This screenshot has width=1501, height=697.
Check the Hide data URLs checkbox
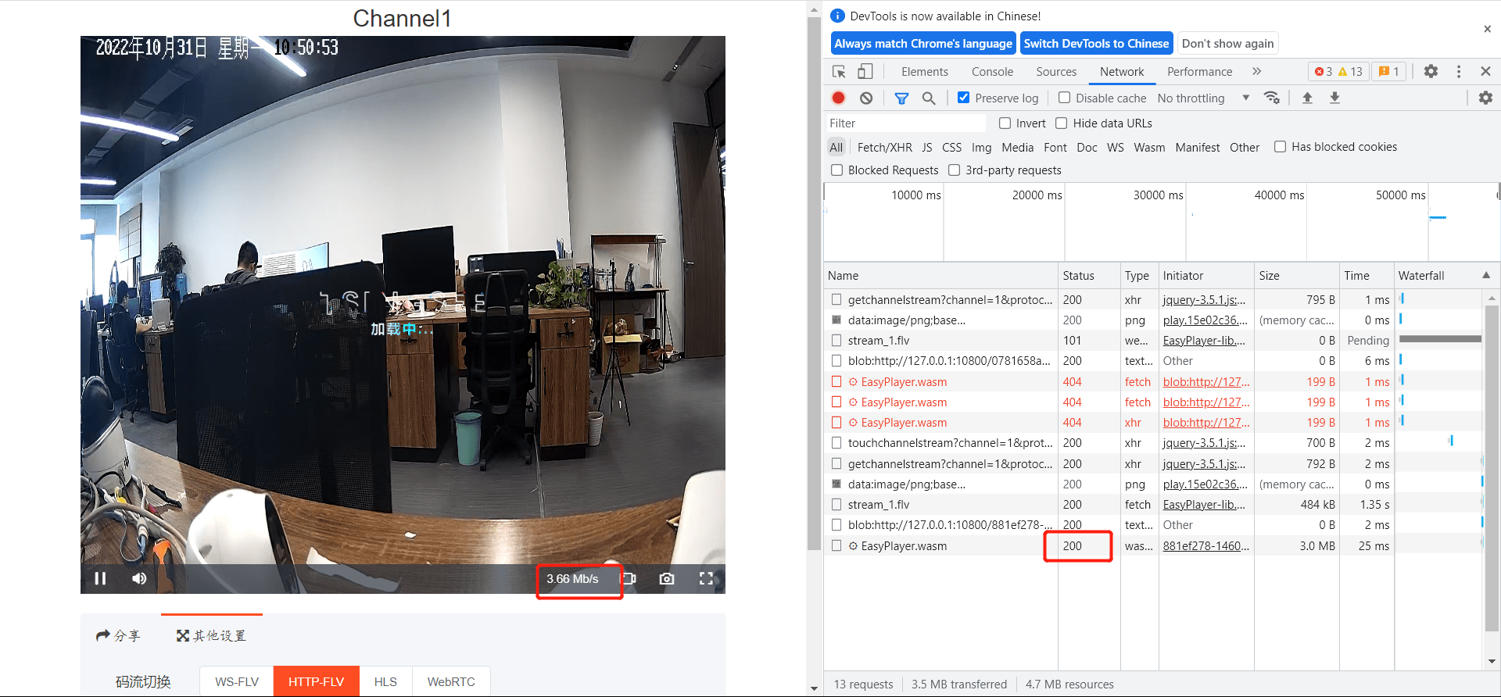[x=1062, y=123]
